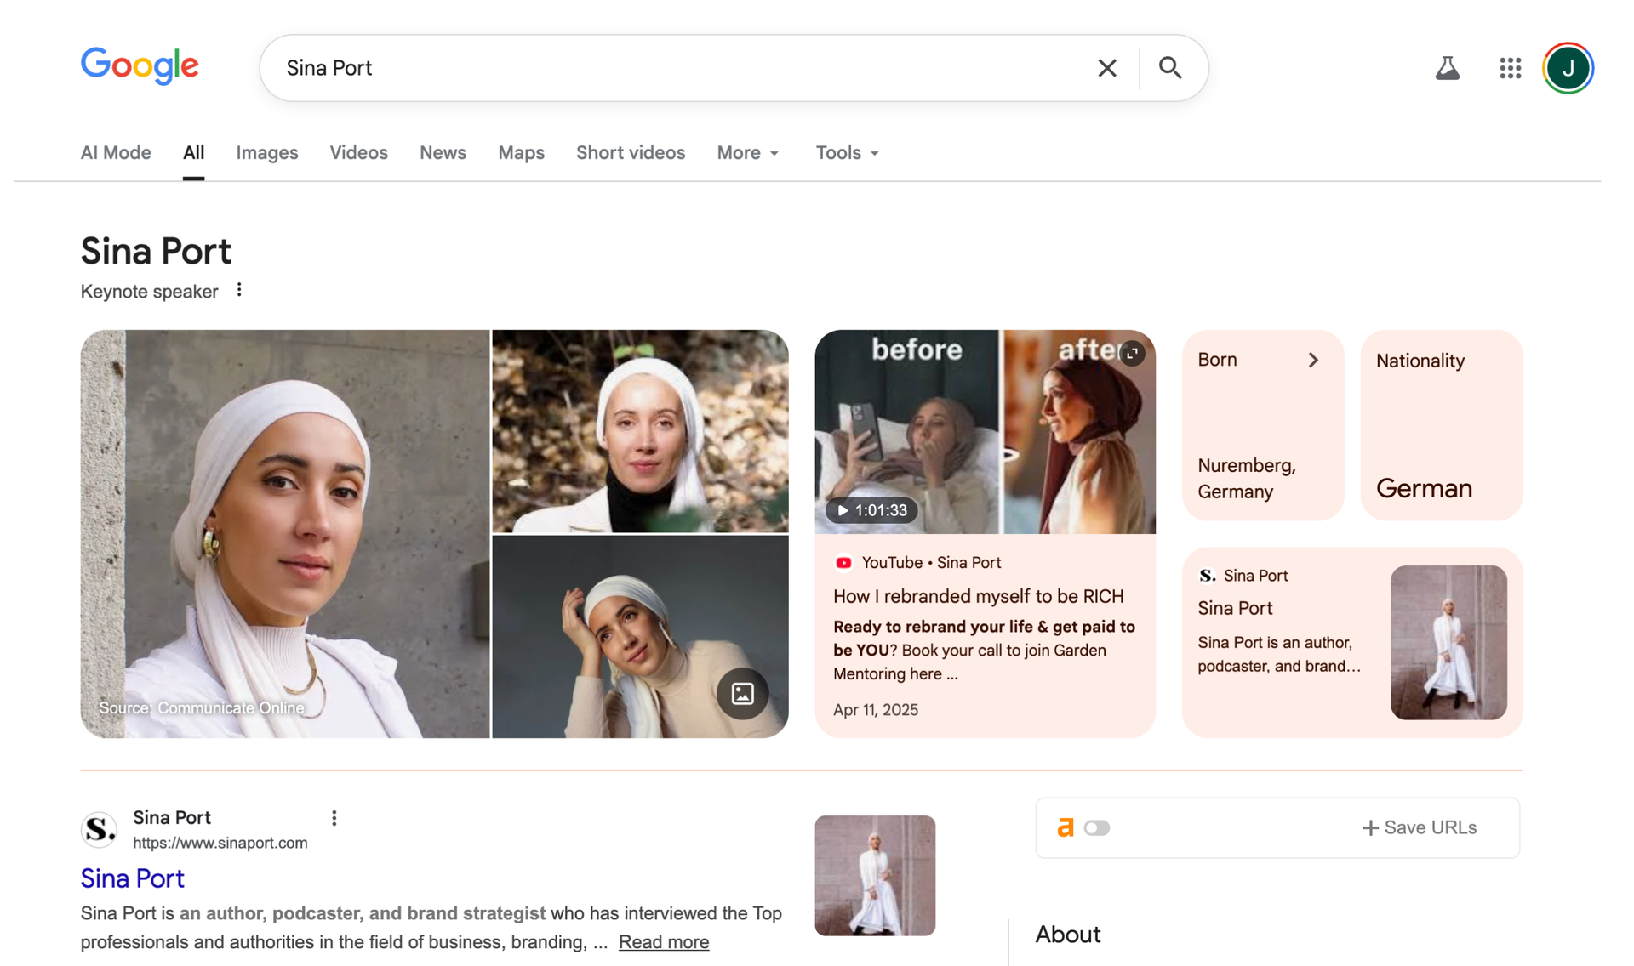
Task: Click the orange 'a' extension icon
Action: [x=1065, y=827]
